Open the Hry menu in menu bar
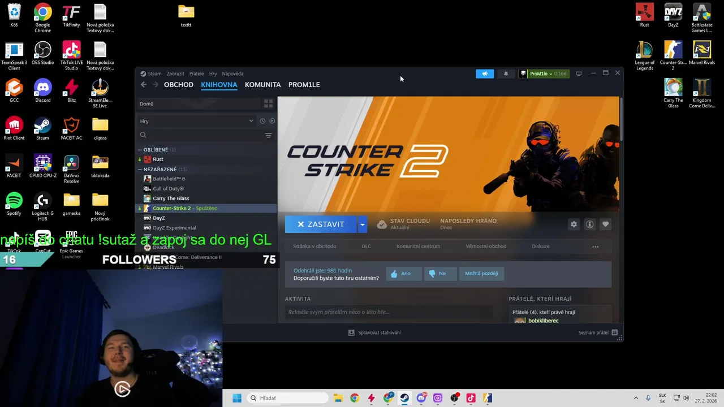The height and width of the screenshot is (407, 724). click(x=213, y=73)
